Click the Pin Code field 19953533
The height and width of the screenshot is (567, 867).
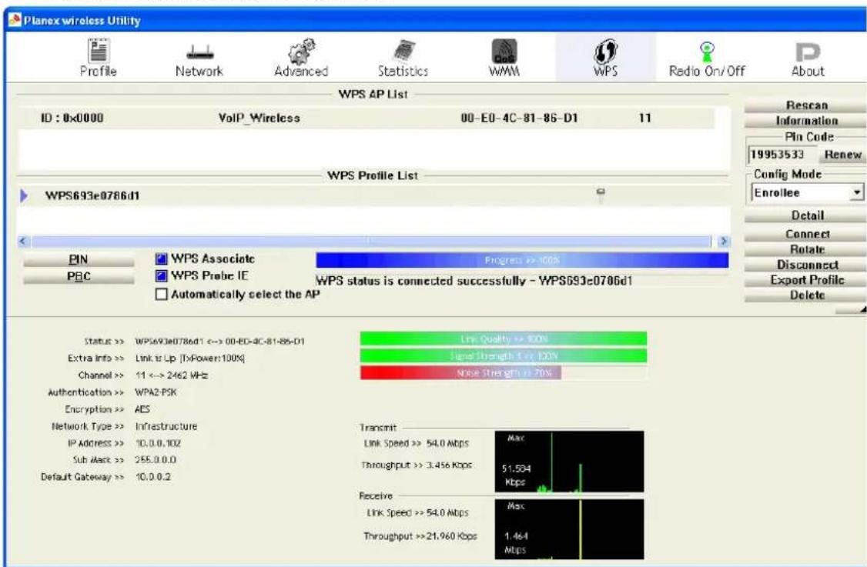[x=782, y=155]
